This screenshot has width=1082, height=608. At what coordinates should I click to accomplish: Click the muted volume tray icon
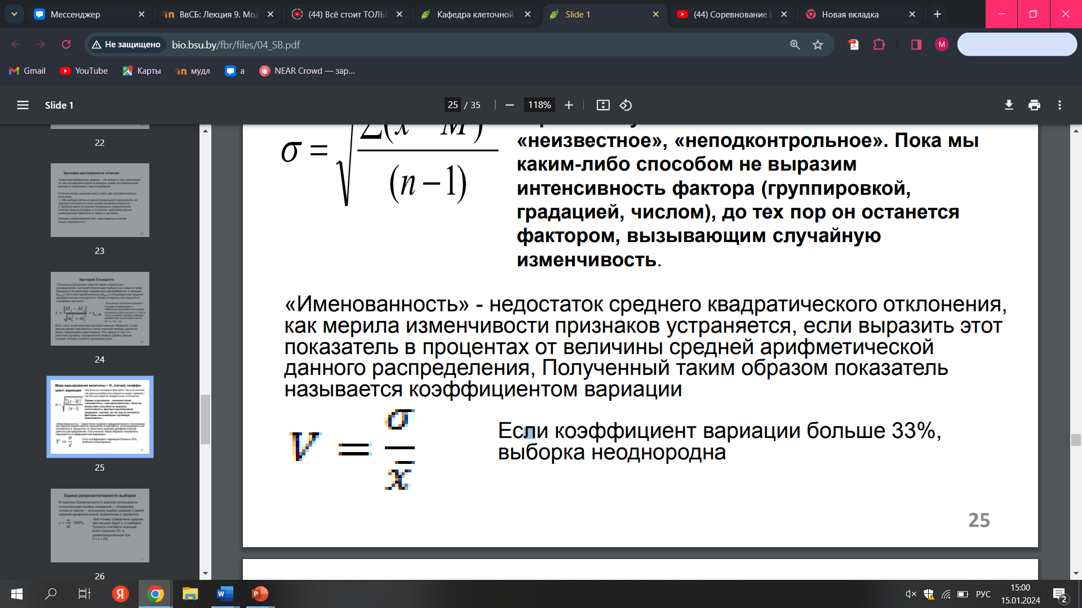tap(911, 594)
